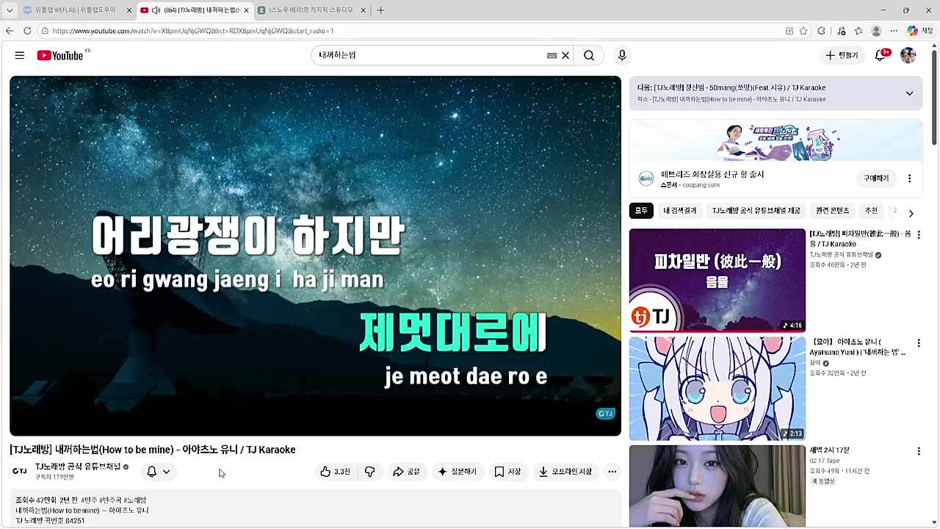Open the browser settings ellipsis menu
Image resolution: width=940 pixels, height=529 pixels.
click(894, 31)
